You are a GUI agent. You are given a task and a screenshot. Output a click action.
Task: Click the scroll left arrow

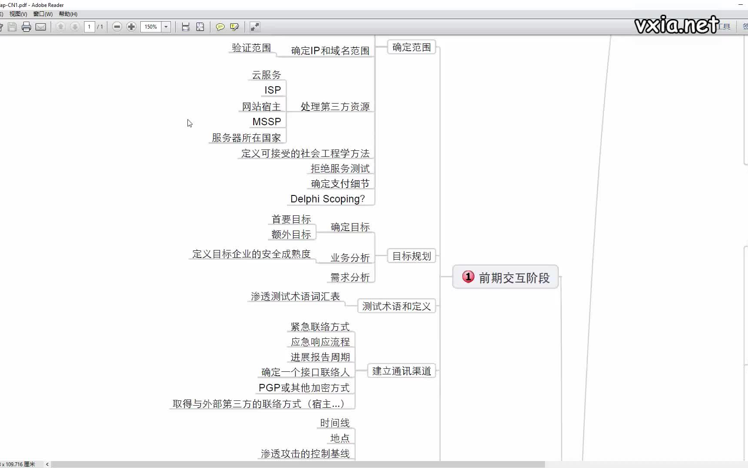pyautogui.click(x=47, y=464)
